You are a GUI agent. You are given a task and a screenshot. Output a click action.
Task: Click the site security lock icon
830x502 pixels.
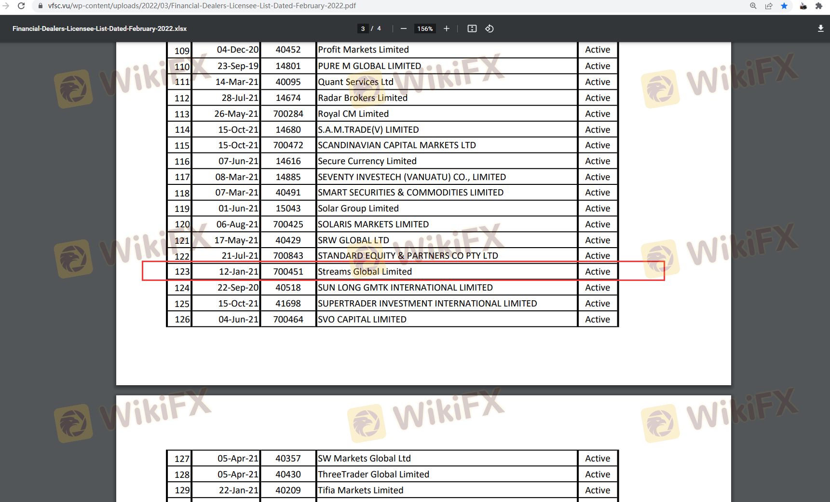click(x=41, y=6)
